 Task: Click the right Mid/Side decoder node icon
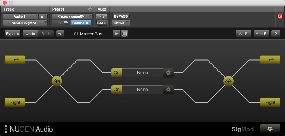tap(228, 81)
